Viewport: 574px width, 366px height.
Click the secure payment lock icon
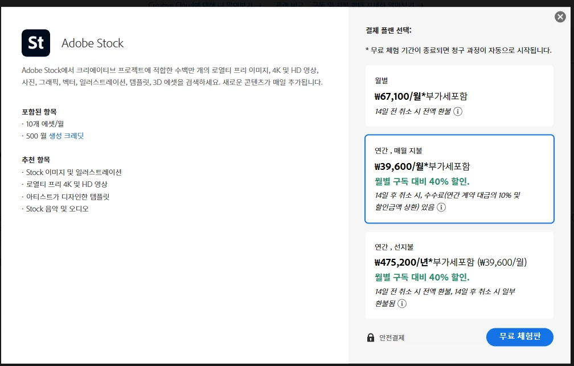coord(371,337)
